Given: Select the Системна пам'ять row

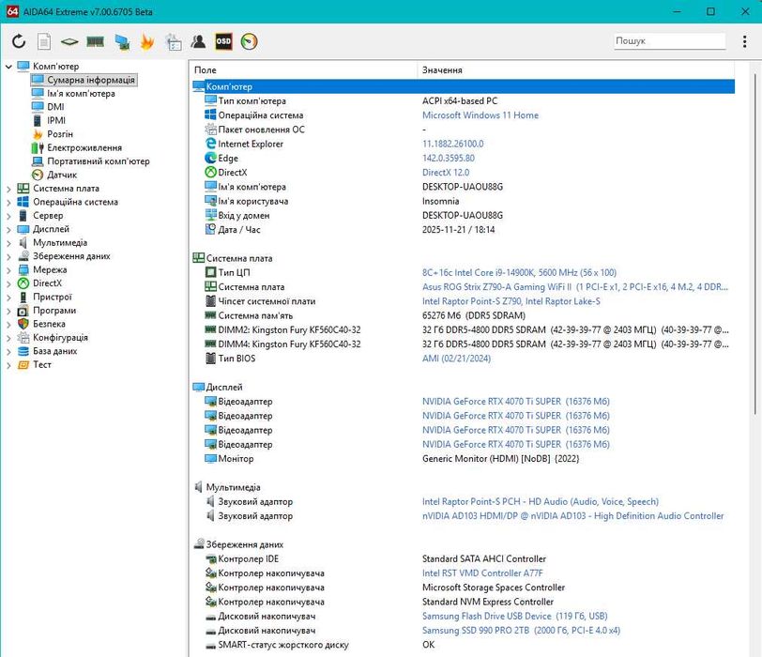Looking at the screenshot, I should click(x=464, y=315).
